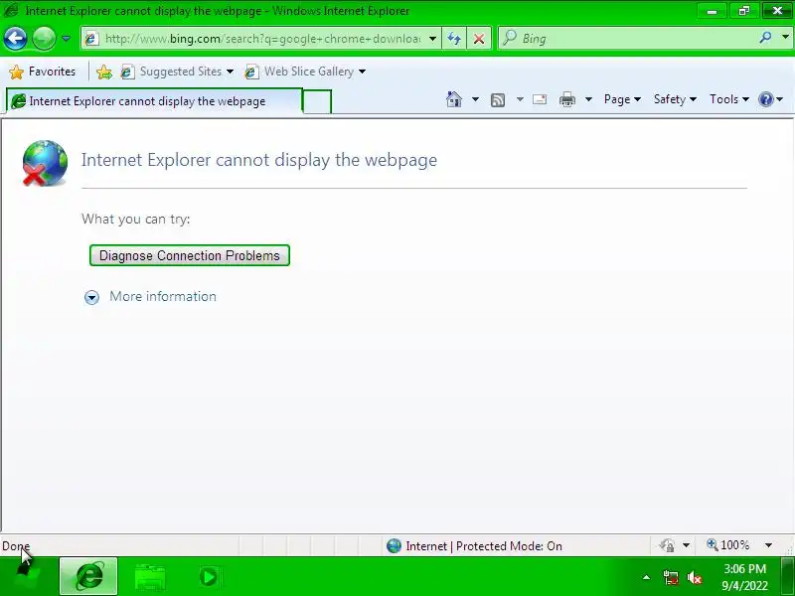This screenshot has width=795, height=596.
Task: Go back with the Back arrow button
Action: [x=15, y=38]
